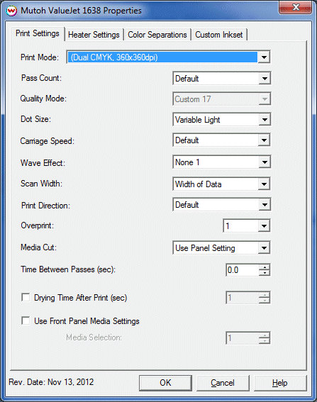Open Help for printer properties
The image size is (317, 402).
(x=280, y=383)
